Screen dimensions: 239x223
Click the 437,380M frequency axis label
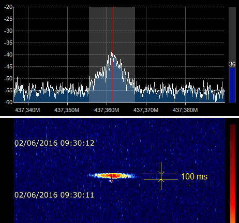[185, 110]
